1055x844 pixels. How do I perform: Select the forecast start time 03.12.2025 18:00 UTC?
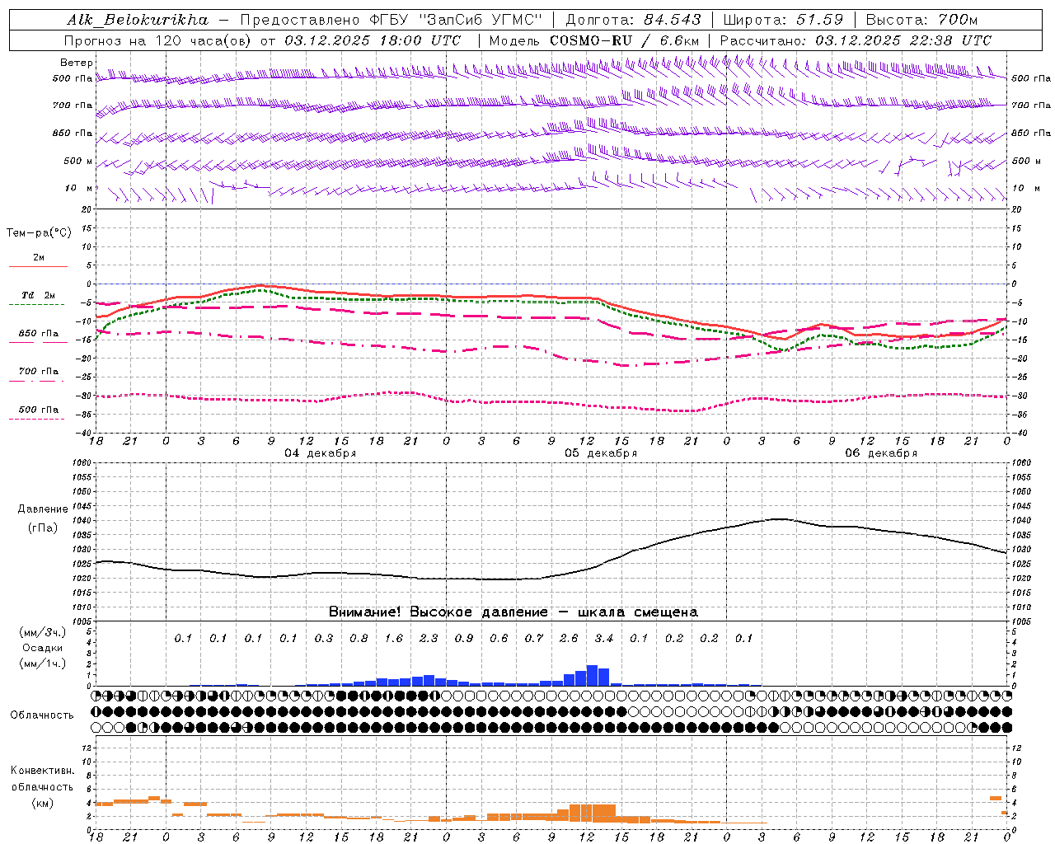(x=373, y=40)
